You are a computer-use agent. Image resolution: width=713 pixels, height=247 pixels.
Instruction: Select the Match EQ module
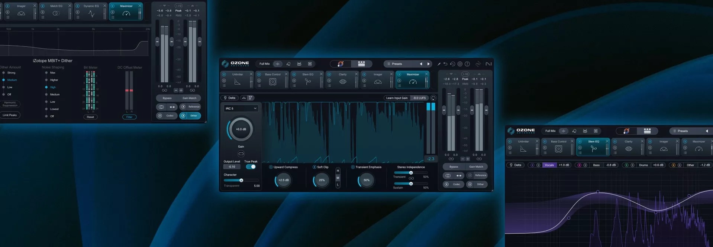point(56,11)
